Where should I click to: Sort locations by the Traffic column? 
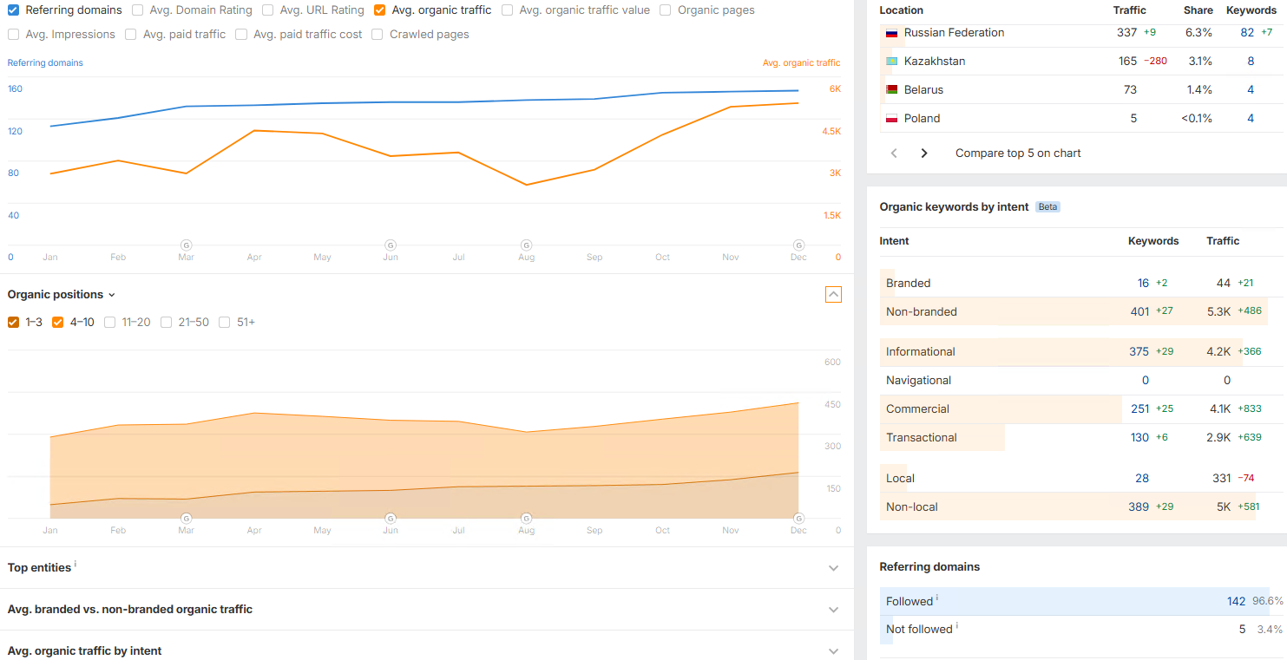1129,10
